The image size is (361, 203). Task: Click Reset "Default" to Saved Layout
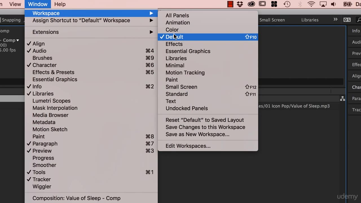coord(208,120)
